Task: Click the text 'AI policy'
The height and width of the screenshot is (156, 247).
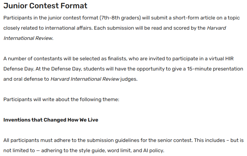Action: tap(154, 150)
